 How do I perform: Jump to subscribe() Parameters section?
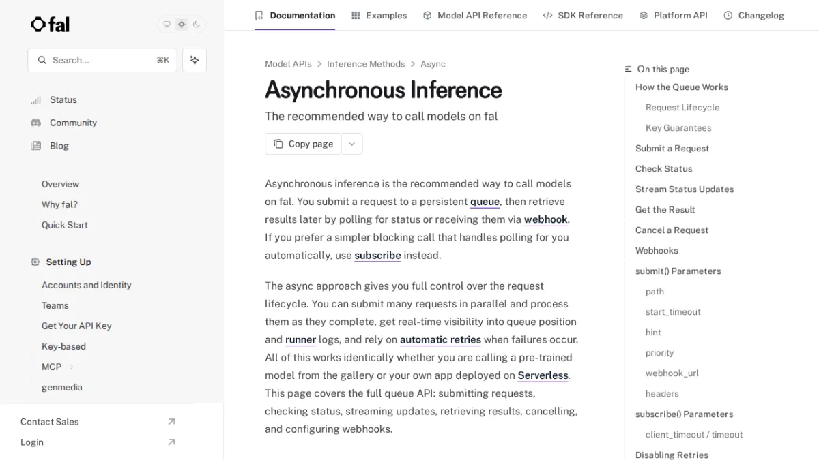point(684,414)
